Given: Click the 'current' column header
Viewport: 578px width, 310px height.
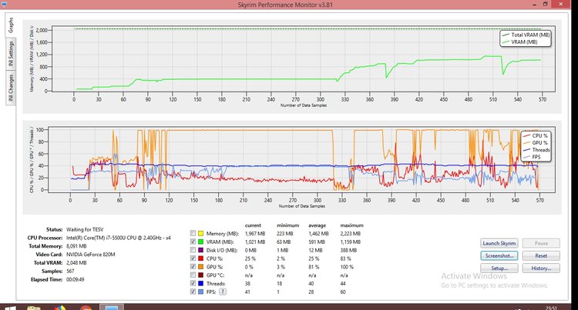Looking at the screenshot, I should [x=253, y=225].
